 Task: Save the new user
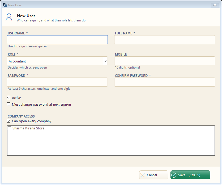coord(190,175)
